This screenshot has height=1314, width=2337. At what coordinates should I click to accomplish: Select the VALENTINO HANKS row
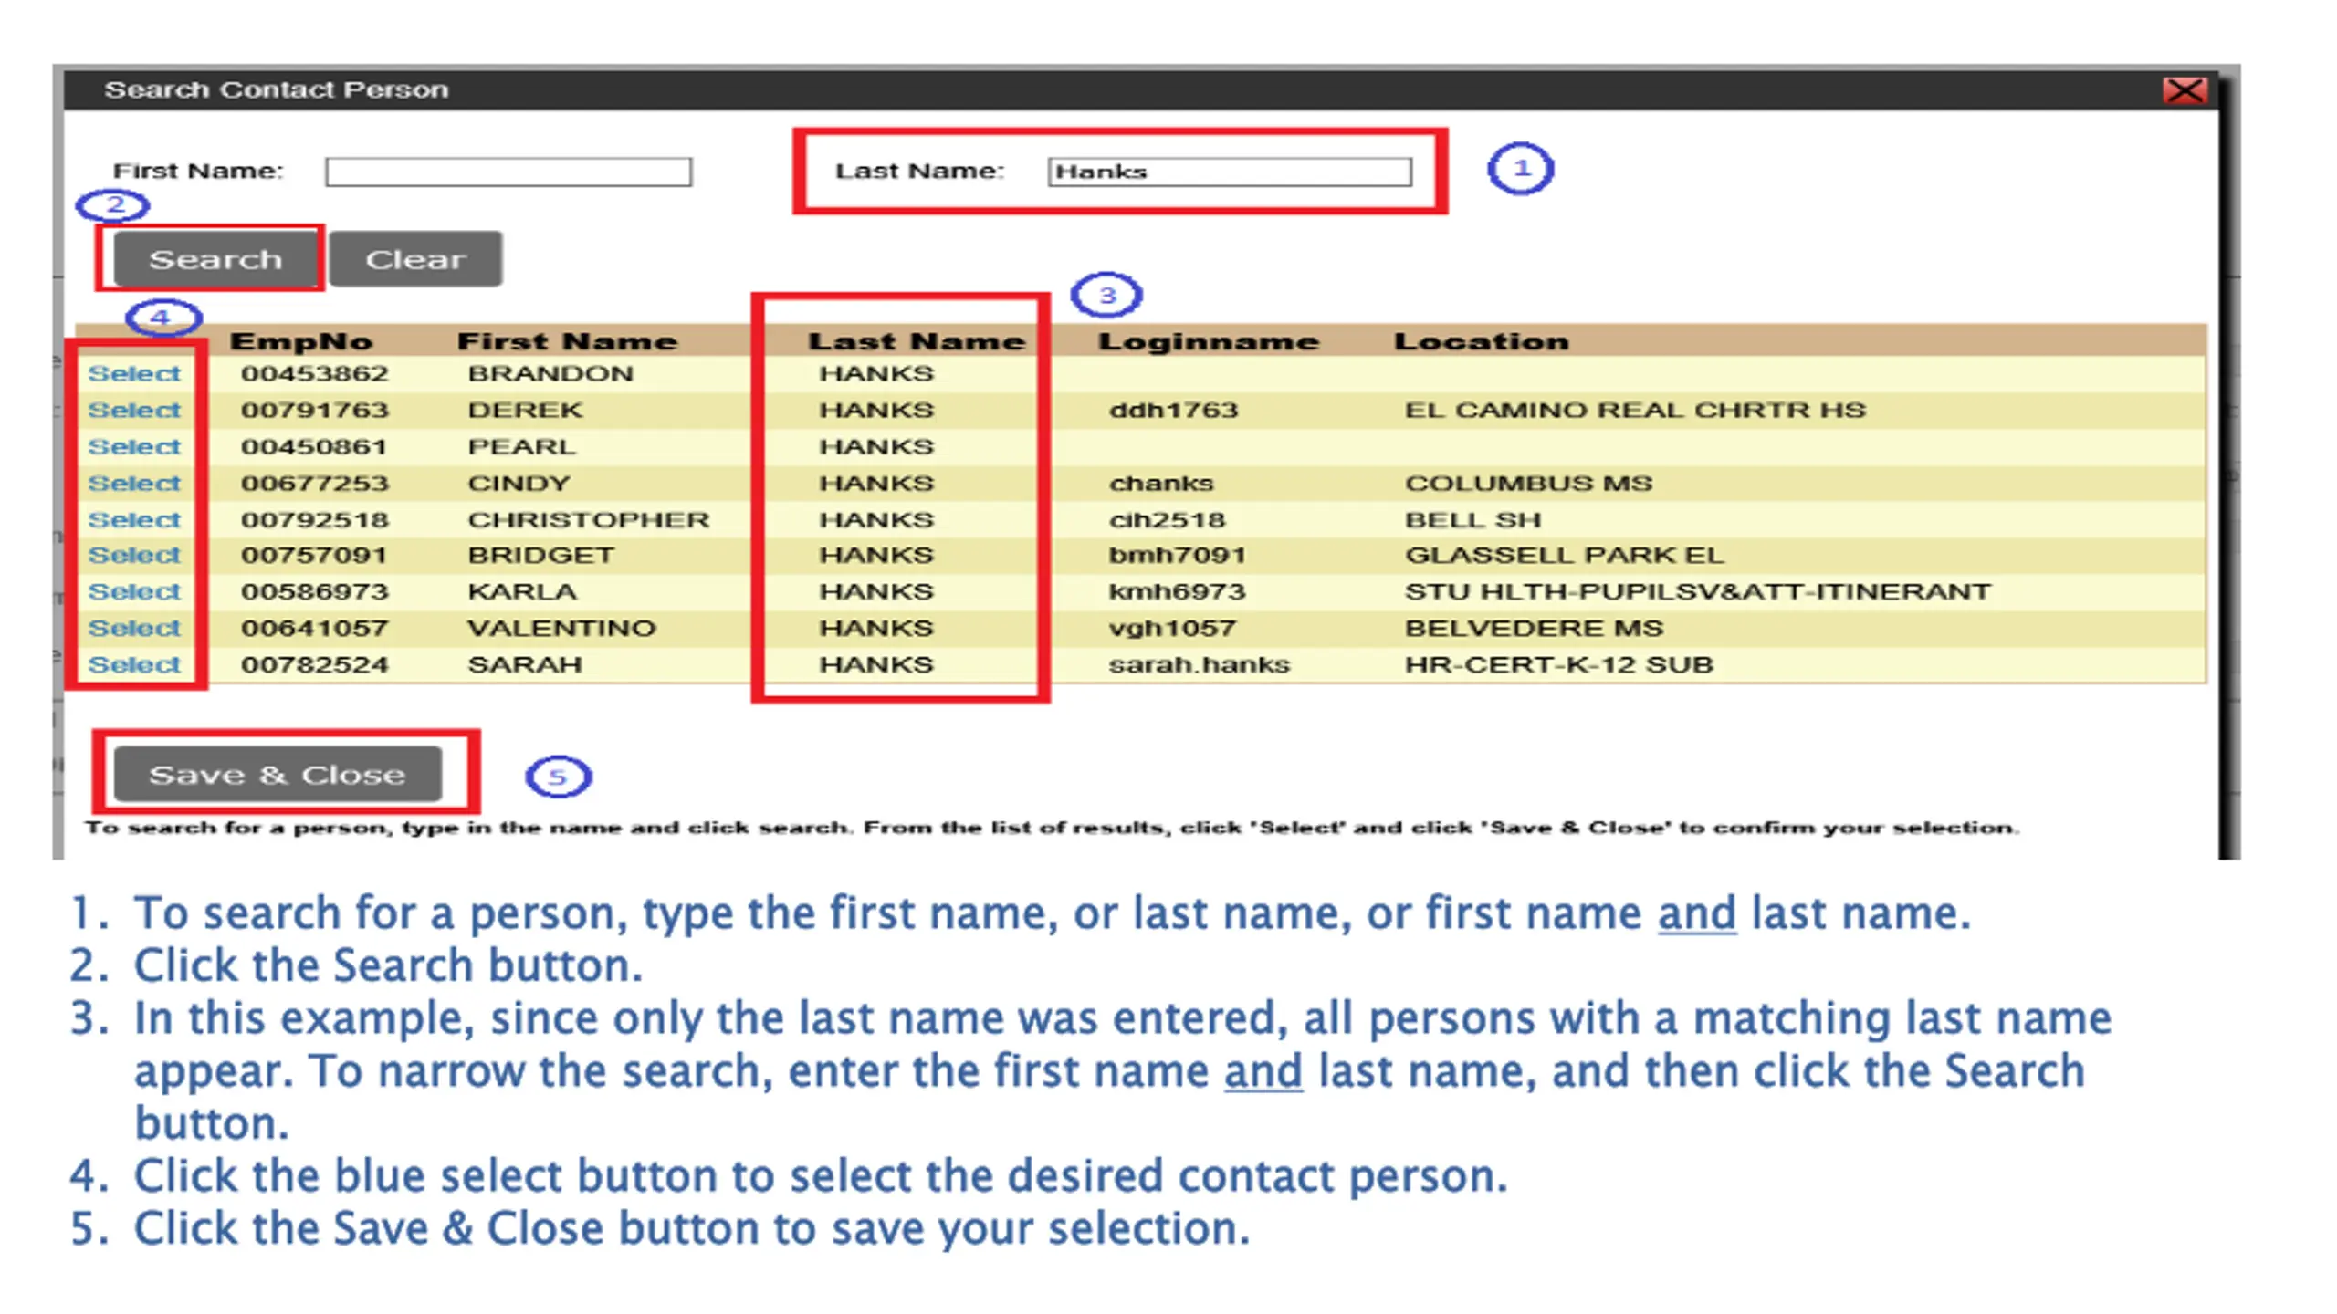coord(134,628)
